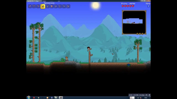This screenshot has width=177, height=99.
Task: Open the Windows Start menu
Action: tap(29, 98)
